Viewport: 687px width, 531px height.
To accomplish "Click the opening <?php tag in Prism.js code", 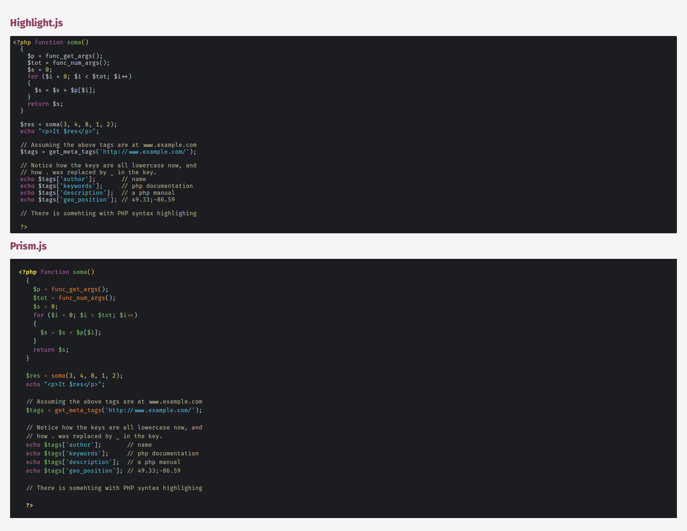I will pos(28,272).
